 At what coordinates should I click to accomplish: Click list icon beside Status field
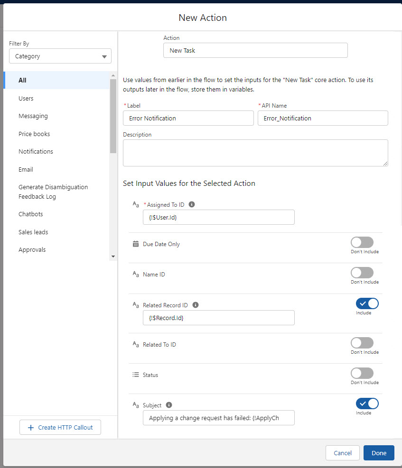[136, 375]
